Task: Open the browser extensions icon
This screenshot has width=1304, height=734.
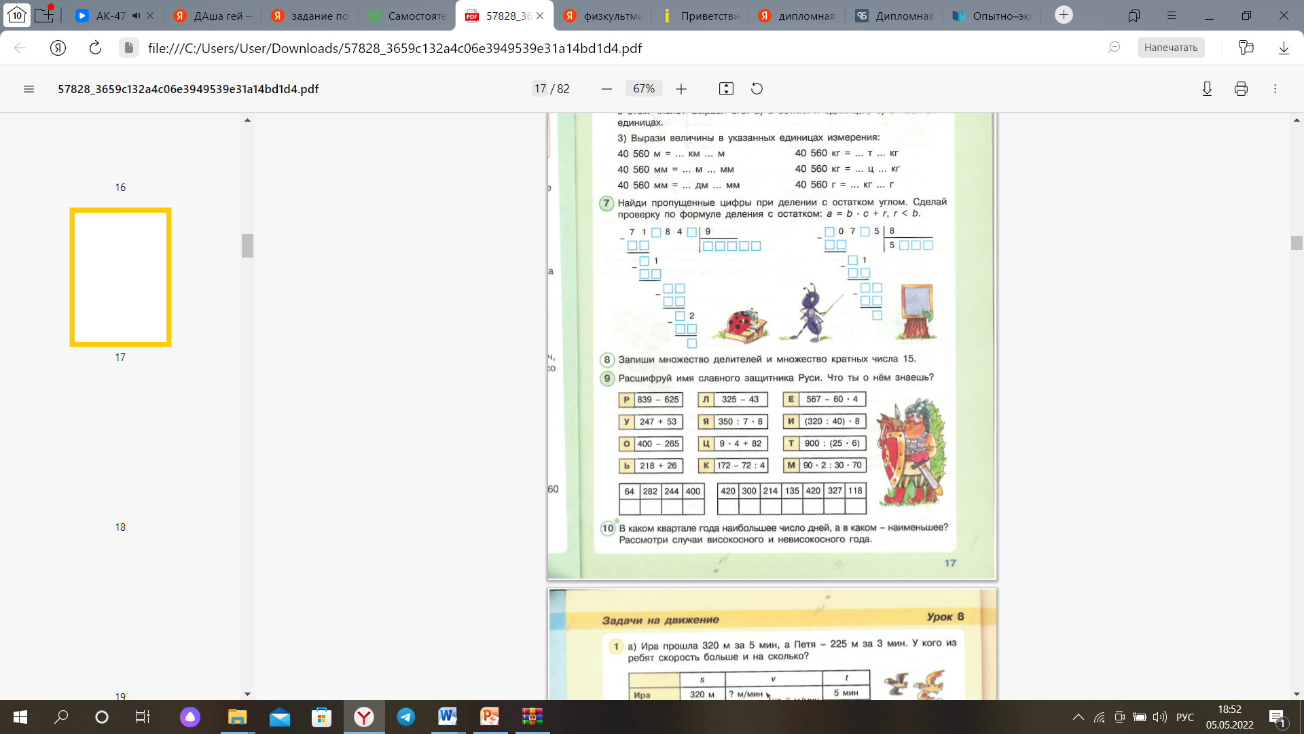Action: 1246,48
